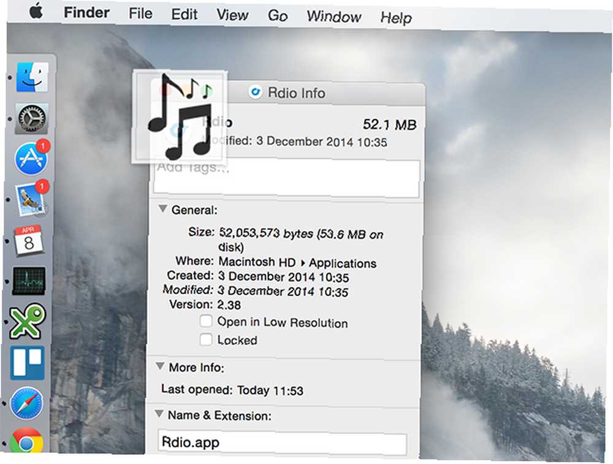Launch Activity Monitor from the Dock
This screenshot has width=613, height=464.
(x=29, y=281)
